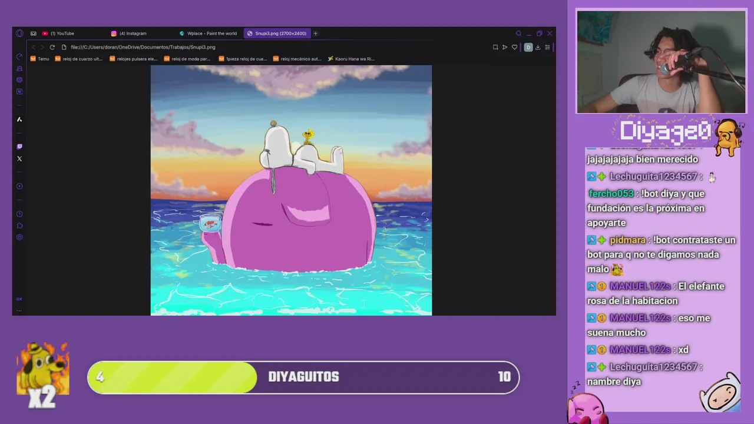Click chat username pidmara
Image resolution: width=754 pixels, height=424 pixels.
click(627, 240)
